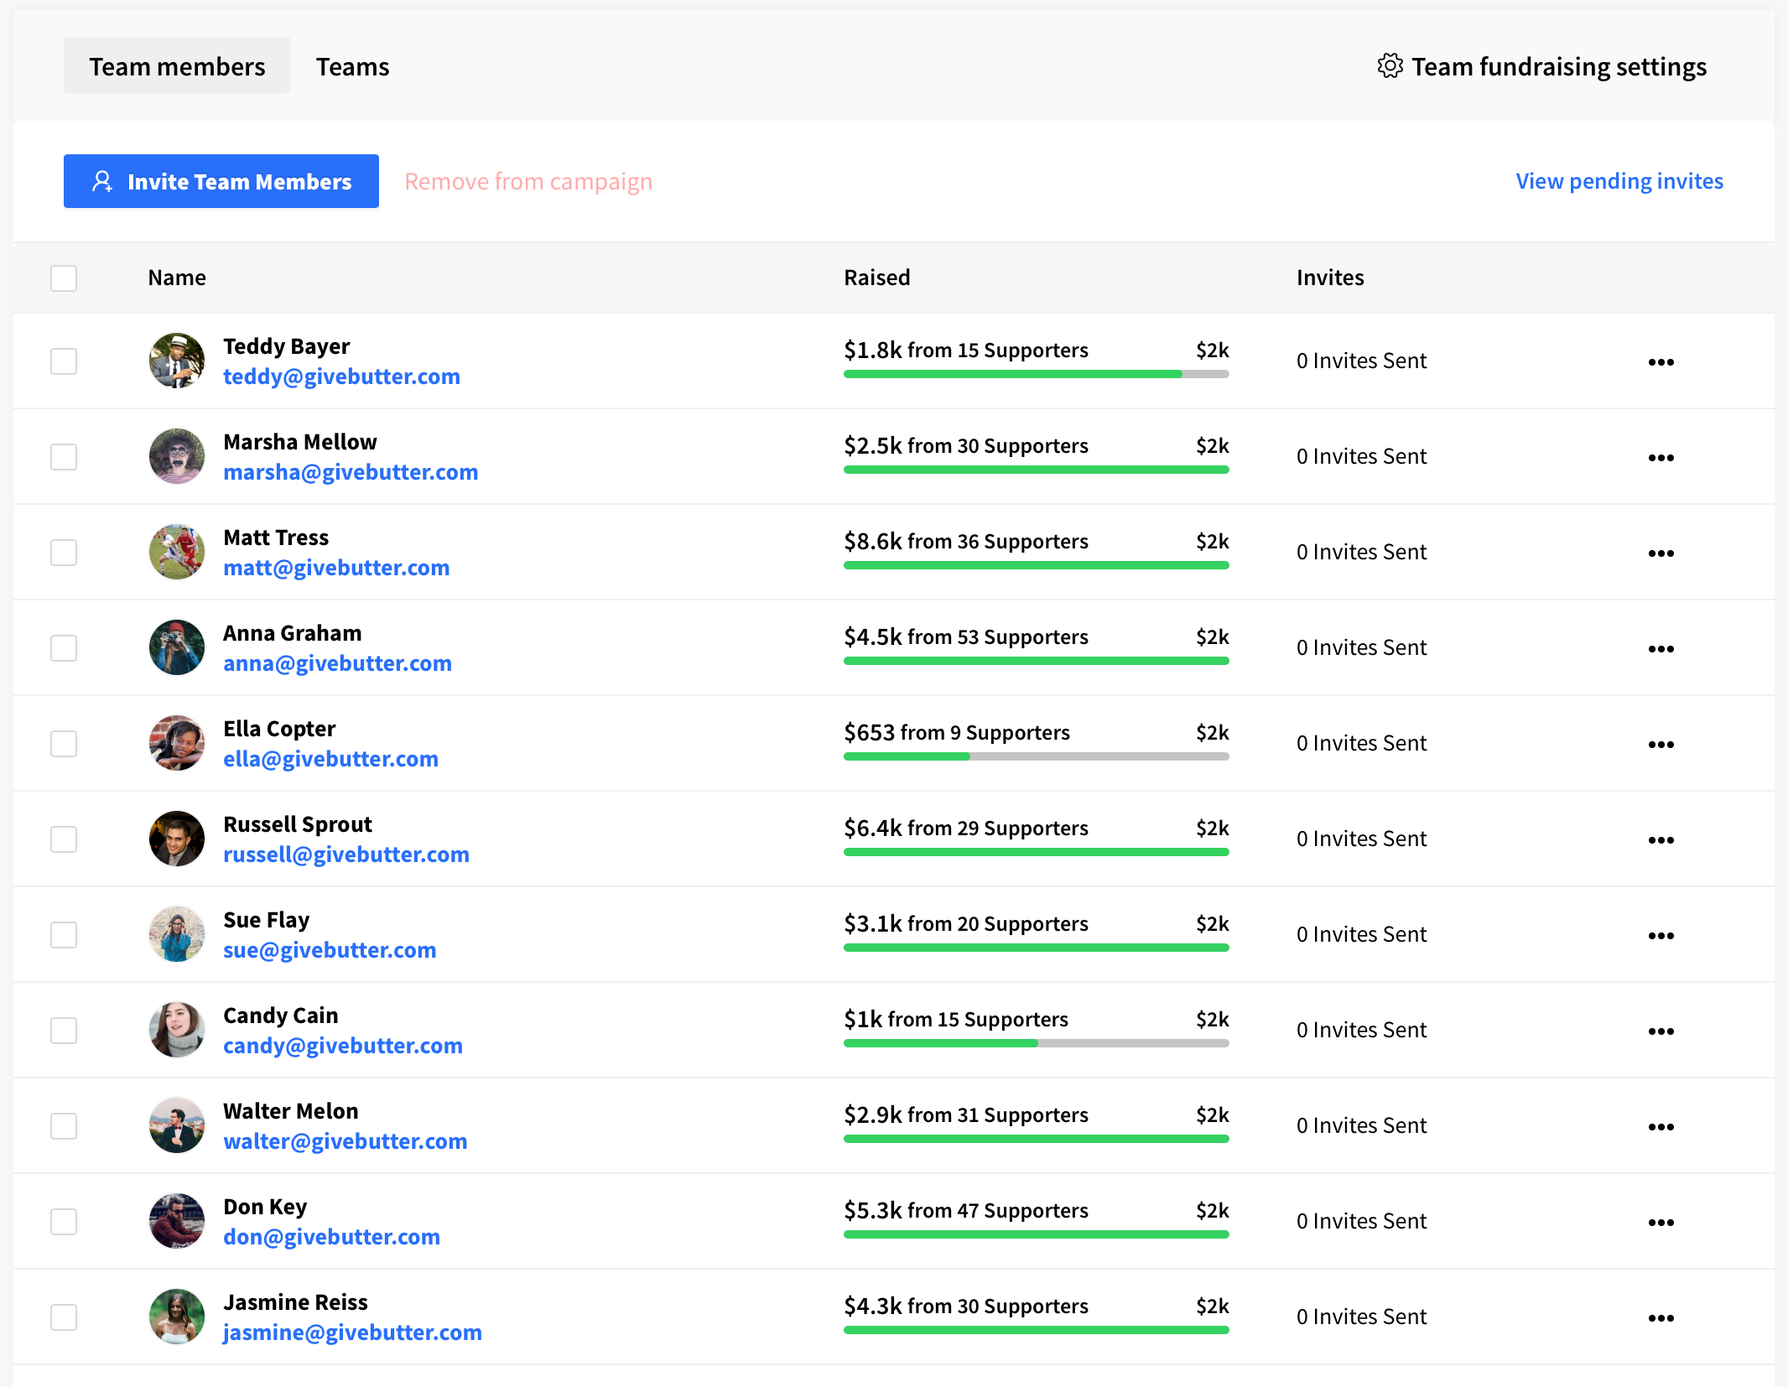Select the Team members tab
Viewport: 1788px width, 1387px height.
(177, 66)
